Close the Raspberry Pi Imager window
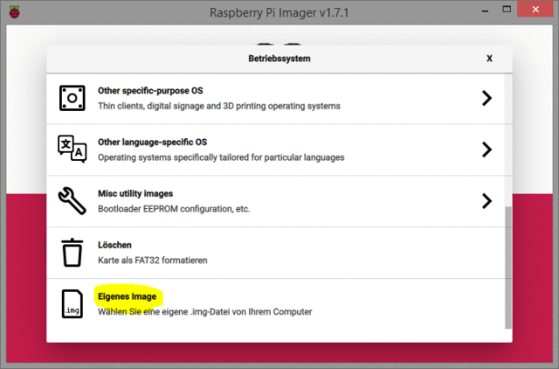559x369 pixels. pos(535,10)
